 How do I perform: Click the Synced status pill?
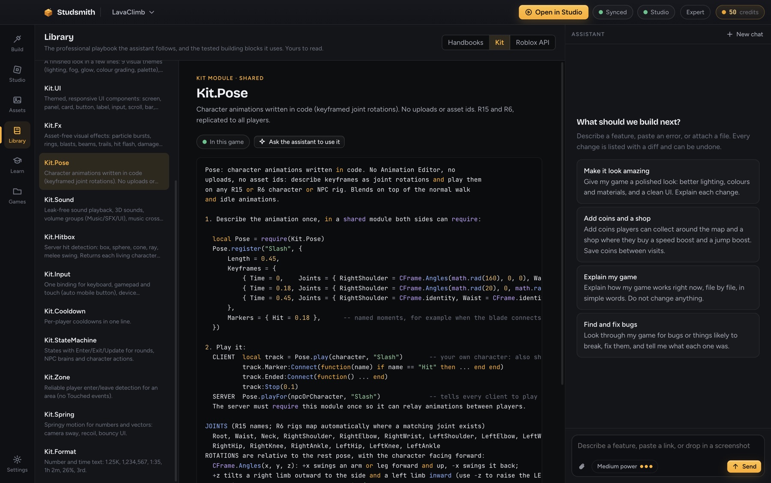(613, 12)
